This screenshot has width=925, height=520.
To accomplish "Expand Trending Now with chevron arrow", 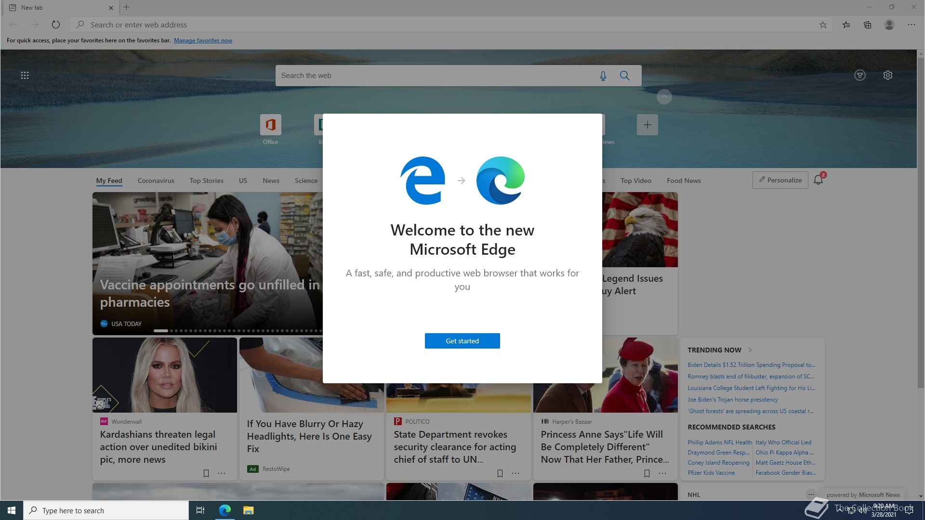I will click(x=750, y=350).
